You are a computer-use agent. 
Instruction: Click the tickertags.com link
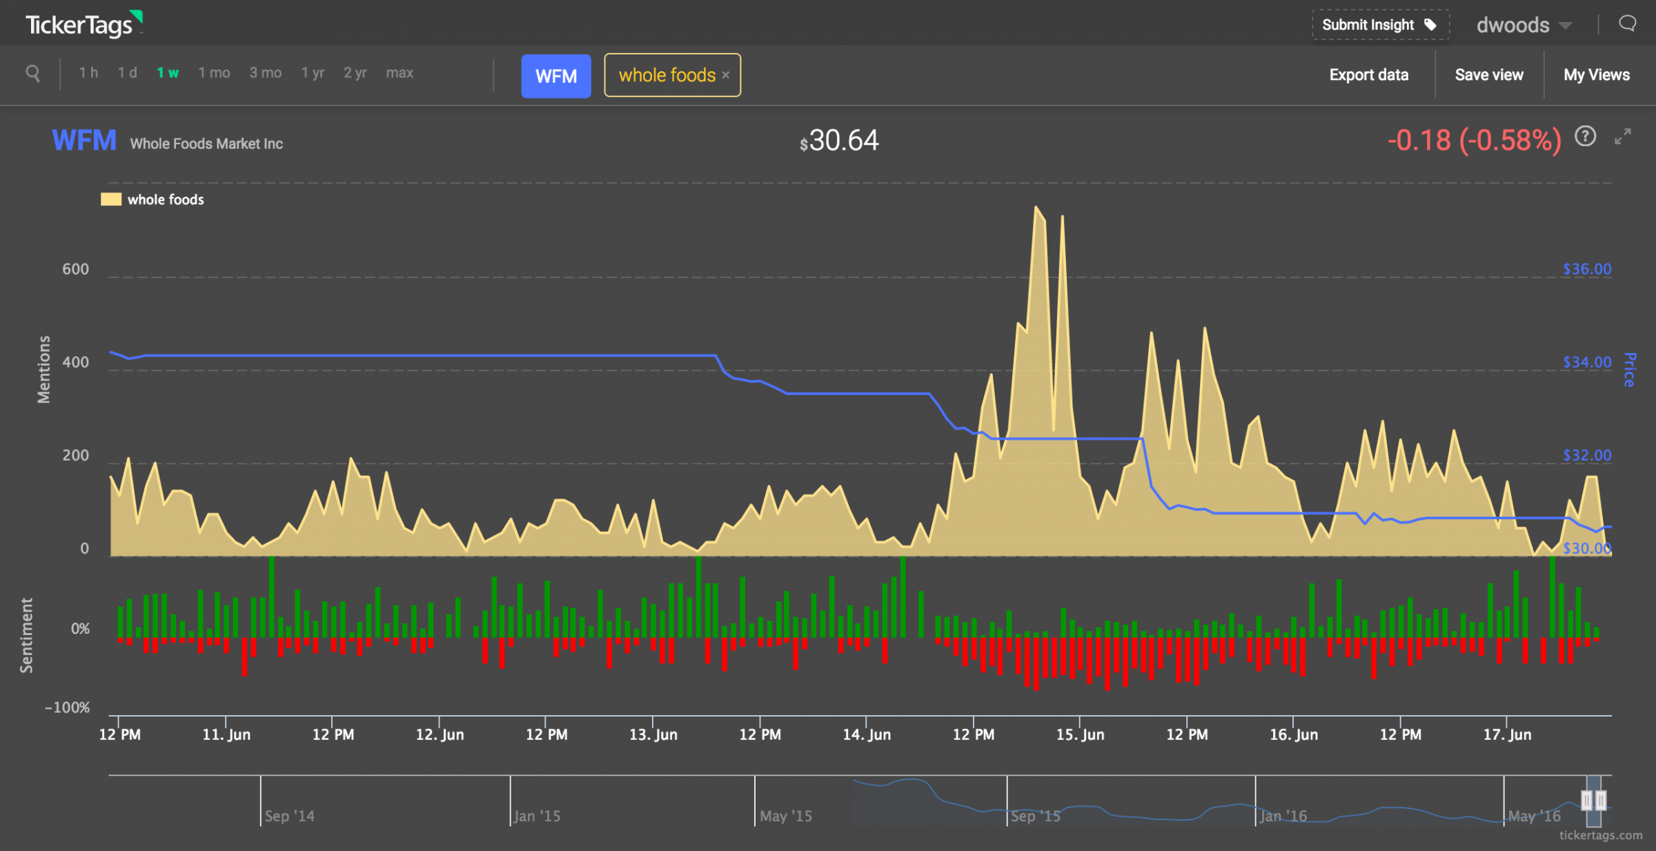(x=1601, y=835)
